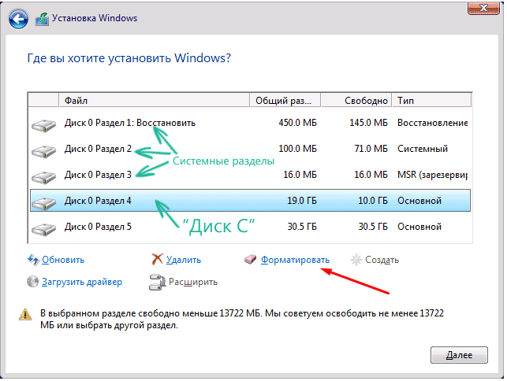The height and width of the screenshot is (381, 507).
Task: Click the Форматировать link
Action: tap(295, 260)
